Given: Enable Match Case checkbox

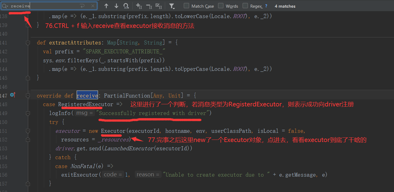Looking at the screenshot, I should point(187,6).
